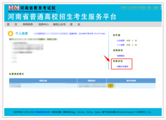Open the 微信公众号 menu item
This screenshot has width=166, height=120.
click(x=59, y=24)
